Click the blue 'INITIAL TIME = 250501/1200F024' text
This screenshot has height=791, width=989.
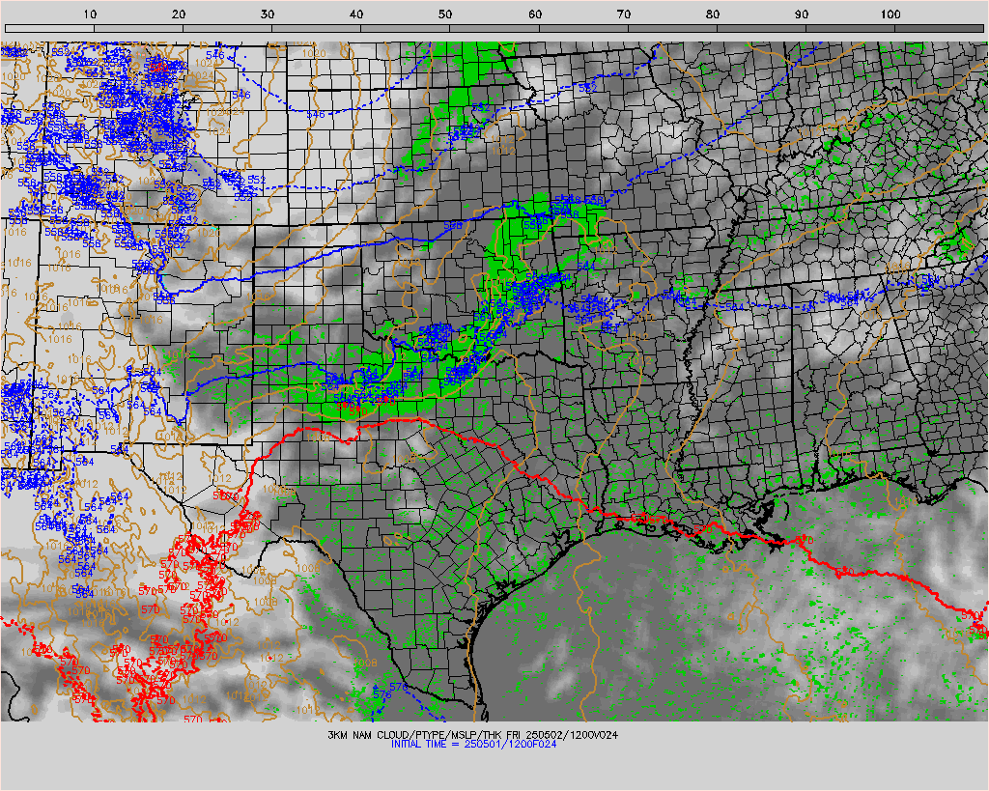click(473, 744)
